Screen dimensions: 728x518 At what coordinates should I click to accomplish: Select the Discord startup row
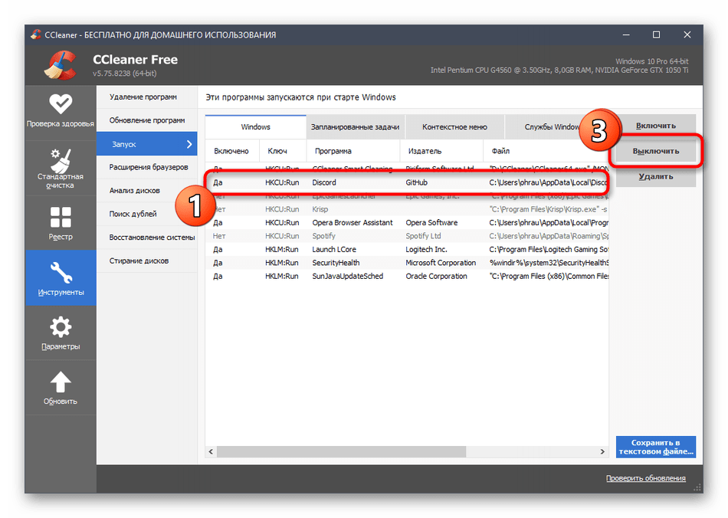pos(407,182)
